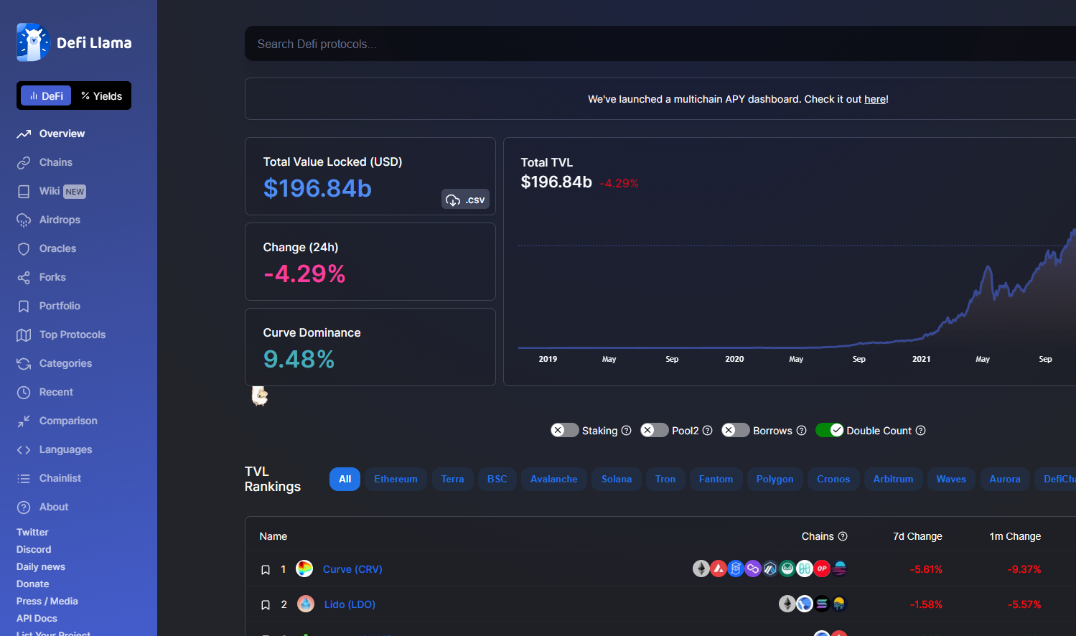Click Double Count help question icon
The width and height of the screenshot is (1076, 636).
tap(920, 431)
